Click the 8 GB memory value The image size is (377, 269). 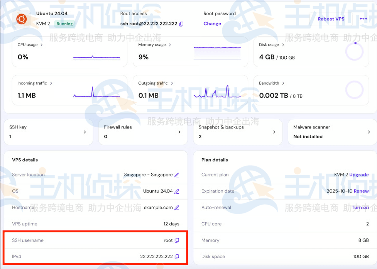click(363, 240)
